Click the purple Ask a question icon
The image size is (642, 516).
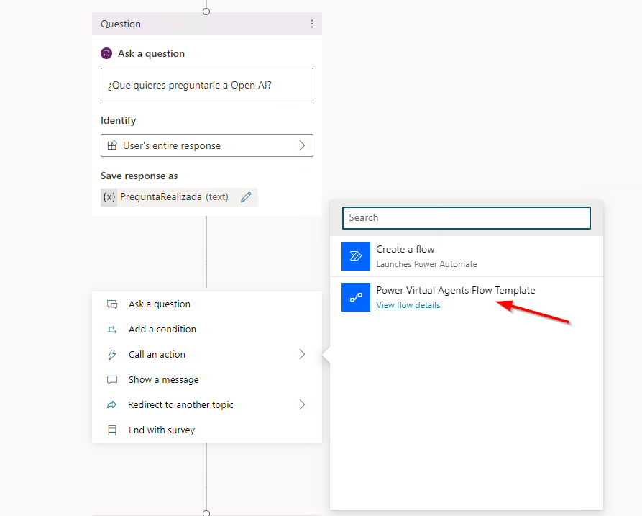pyautogui.click(x=106, y=53)
